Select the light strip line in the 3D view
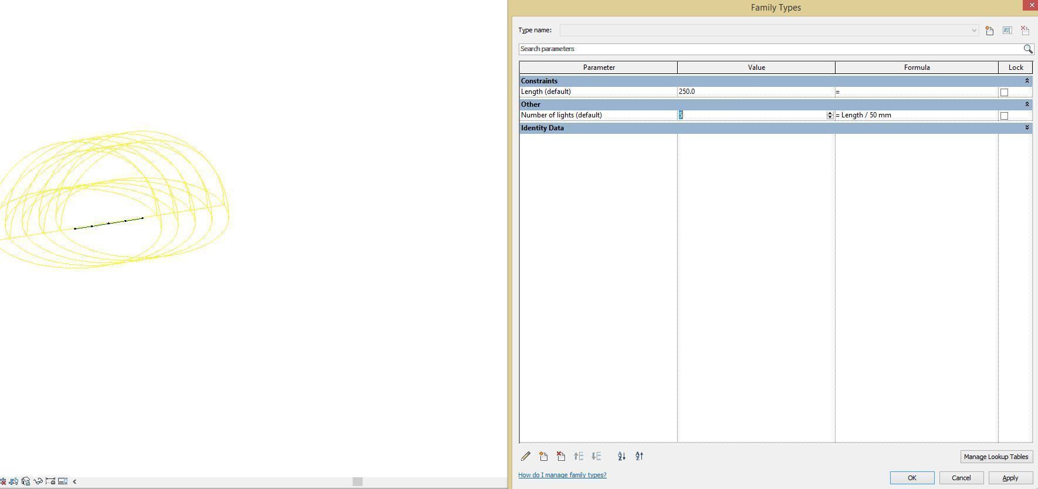 tap(109, 223)
